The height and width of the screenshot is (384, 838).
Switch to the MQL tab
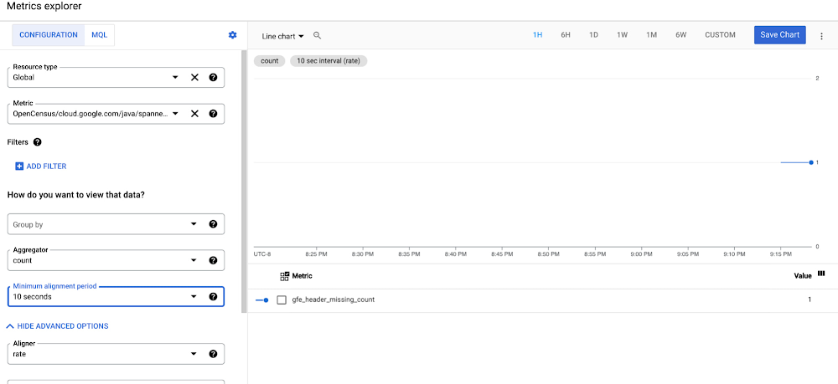point(99,35)
